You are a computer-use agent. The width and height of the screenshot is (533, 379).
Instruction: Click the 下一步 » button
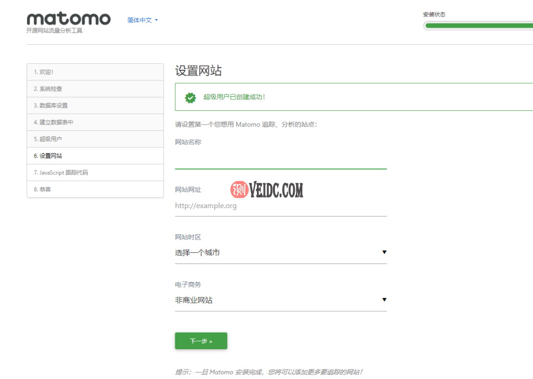point(201,341)
